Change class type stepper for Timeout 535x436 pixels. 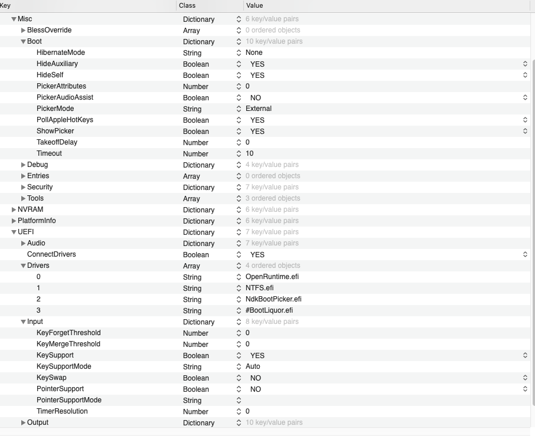pyautogui.click(x=239, y=153)
